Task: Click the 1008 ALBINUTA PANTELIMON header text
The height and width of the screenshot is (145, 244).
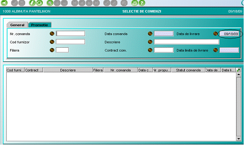Action: pos(27,11)
